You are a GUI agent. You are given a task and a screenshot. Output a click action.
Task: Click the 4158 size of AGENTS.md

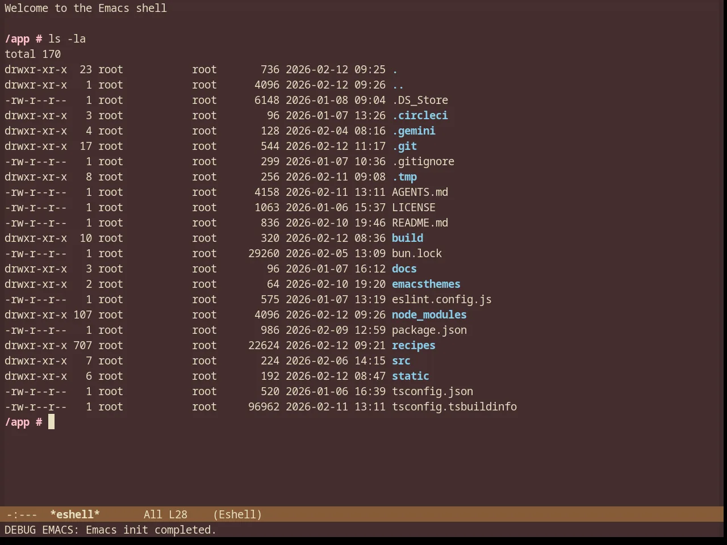(267, 192)
